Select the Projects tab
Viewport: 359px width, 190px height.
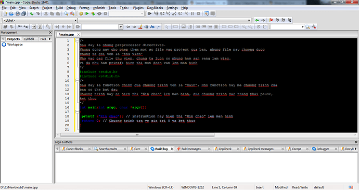pyautogui.click(x=14, y=39)
